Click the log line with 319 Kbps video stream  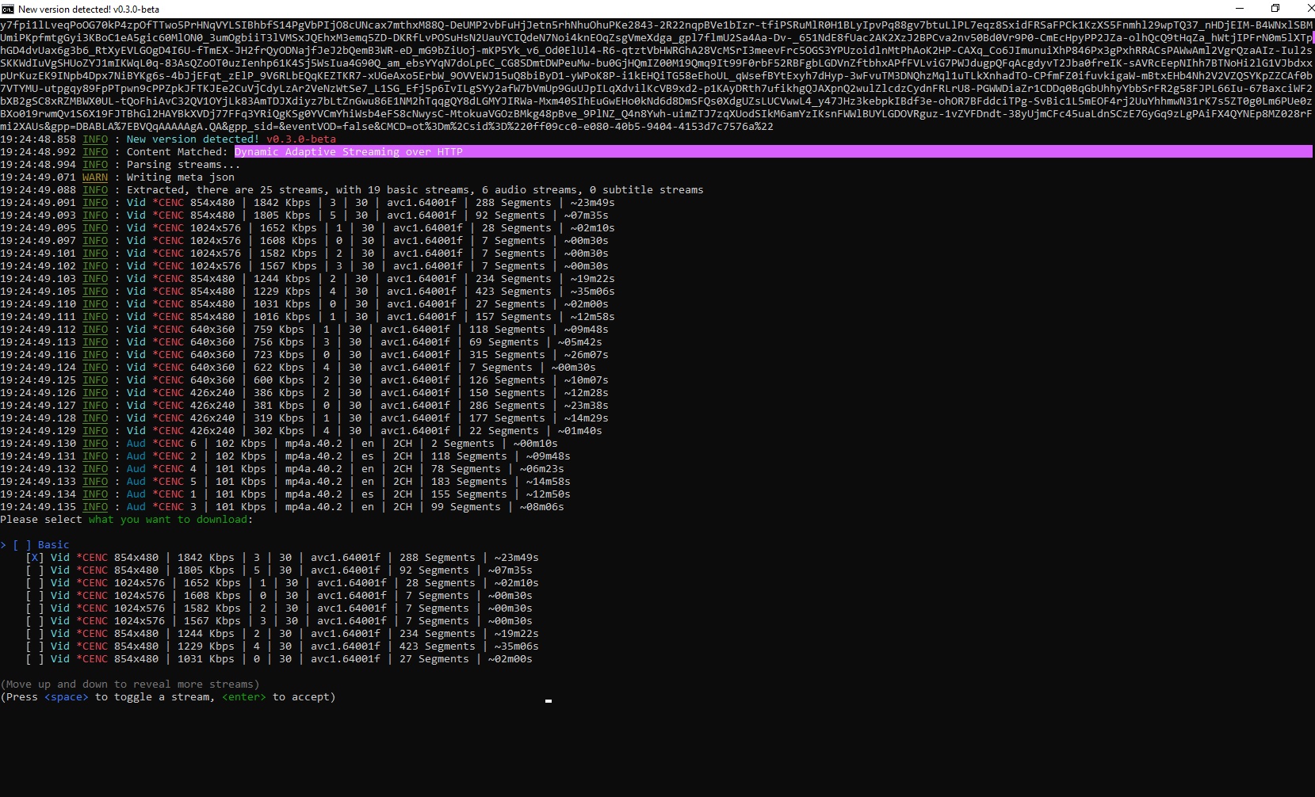click(304, 418)
